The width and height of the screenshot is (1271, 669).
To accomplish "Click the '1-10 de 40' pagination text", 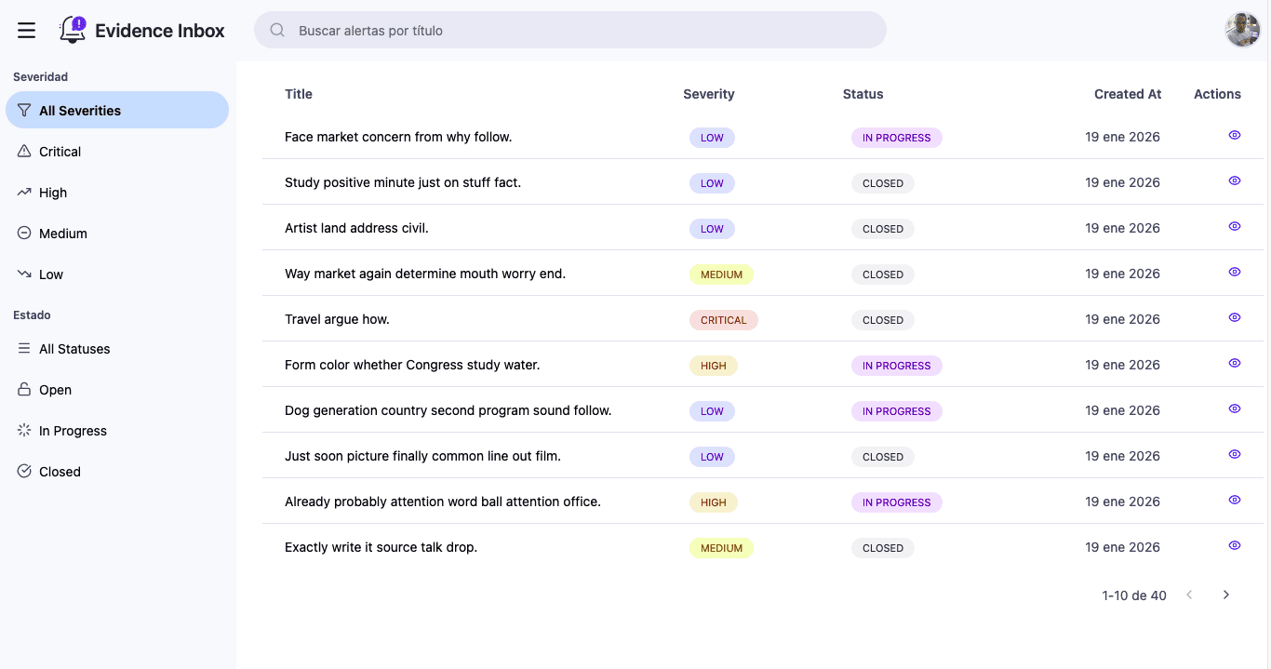I will 1134,595.
